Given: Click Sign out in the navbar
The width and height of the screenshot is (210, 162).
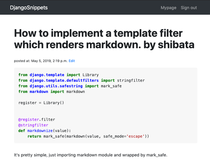Looking at the screenshot, I should click(189, 8).
